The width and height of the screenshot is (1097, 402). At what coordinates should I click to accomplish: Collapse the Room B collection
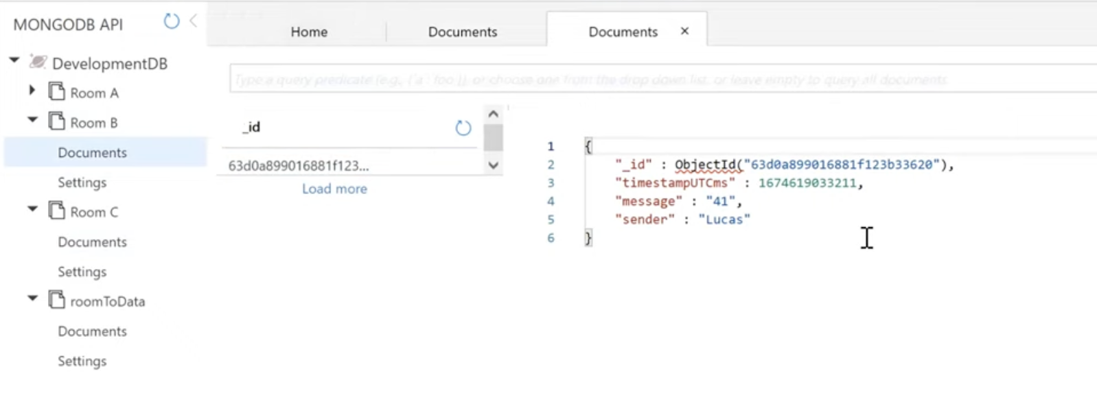coord(32,119)
